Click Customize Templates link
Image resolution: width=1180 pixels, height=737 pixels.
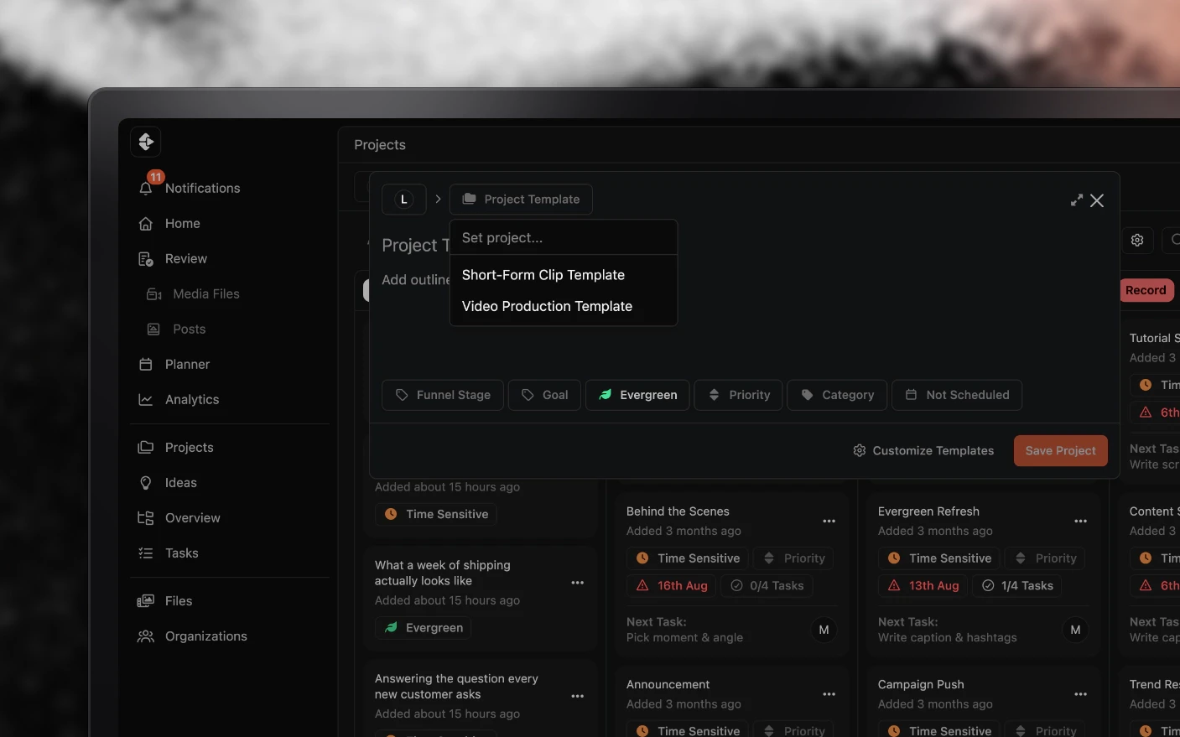[x=923, y=451]
